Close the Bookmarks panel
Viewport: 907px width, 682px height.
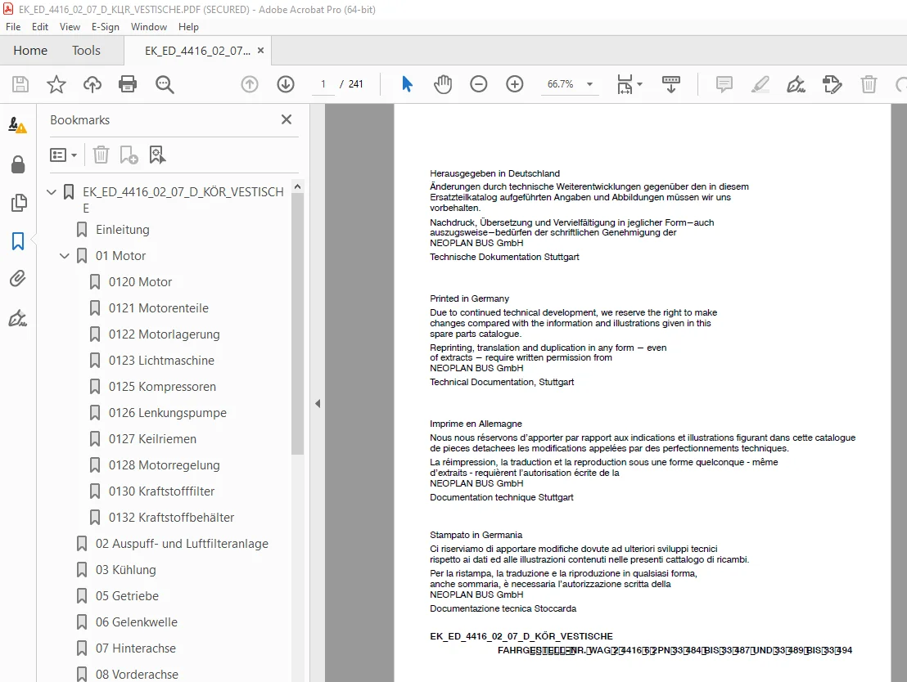point(287,119)
